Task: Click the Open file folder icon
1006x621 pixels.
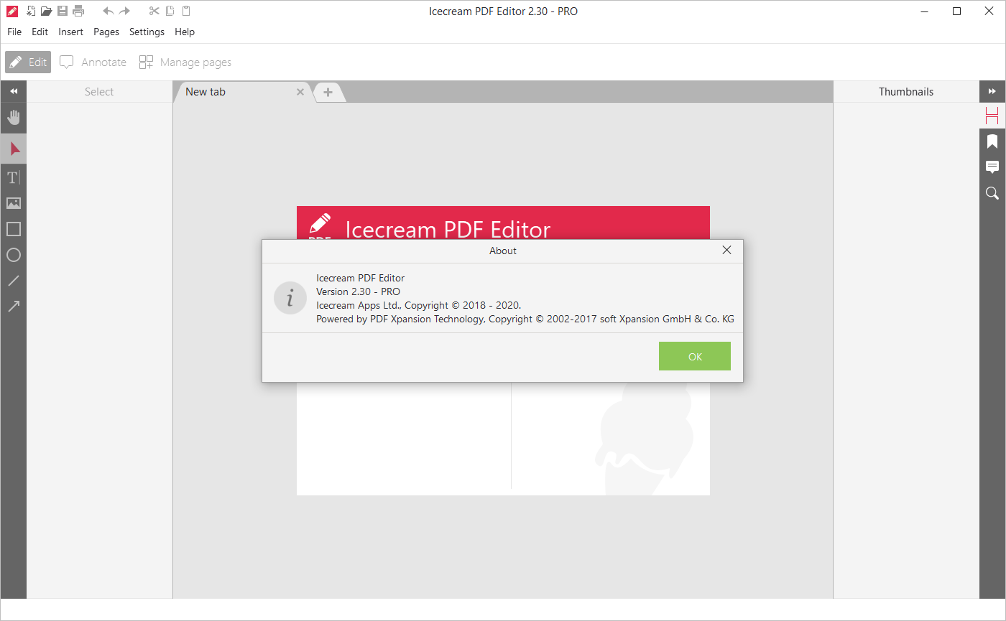Action: tap(46, 11)
